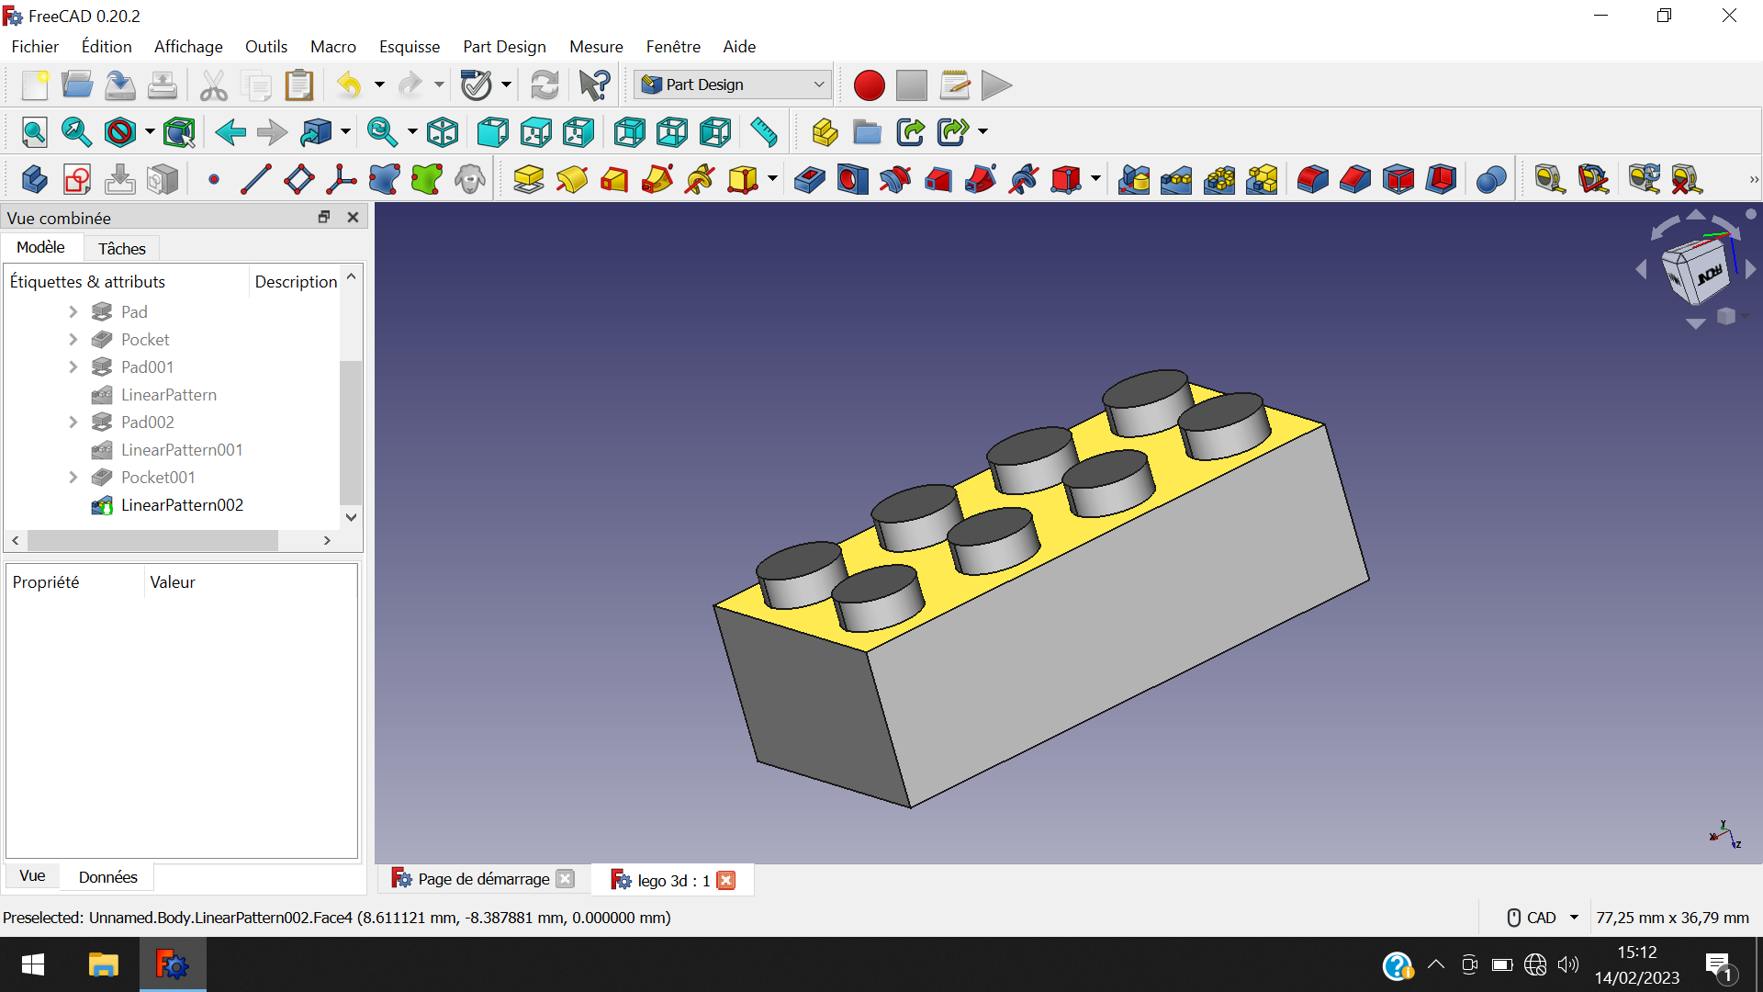Create a datum line

pos(256,179)
